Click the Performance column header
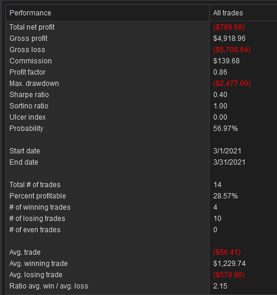277x295 pixels. [107, 13]
